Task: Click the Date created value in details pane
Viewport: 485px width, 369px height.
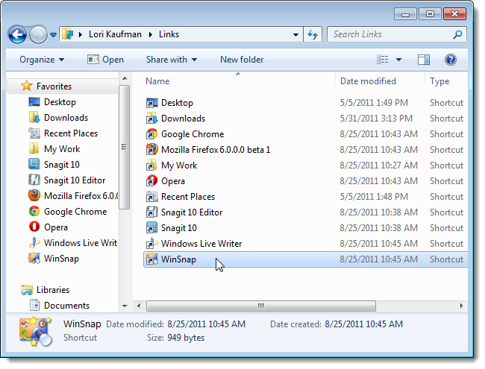Action: [364, 324]
